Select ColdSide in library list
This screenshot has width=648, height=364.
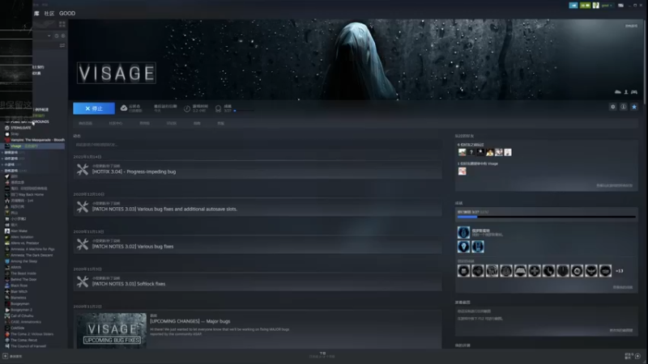click(x=17, y=328)
